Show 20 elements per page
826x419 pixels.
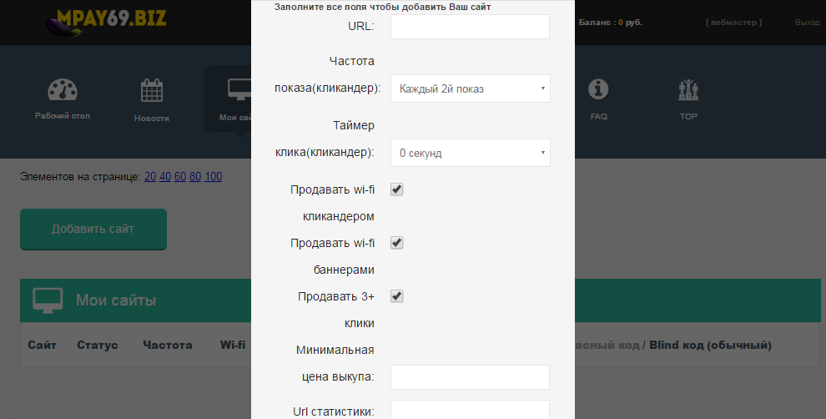click(150, 176)
